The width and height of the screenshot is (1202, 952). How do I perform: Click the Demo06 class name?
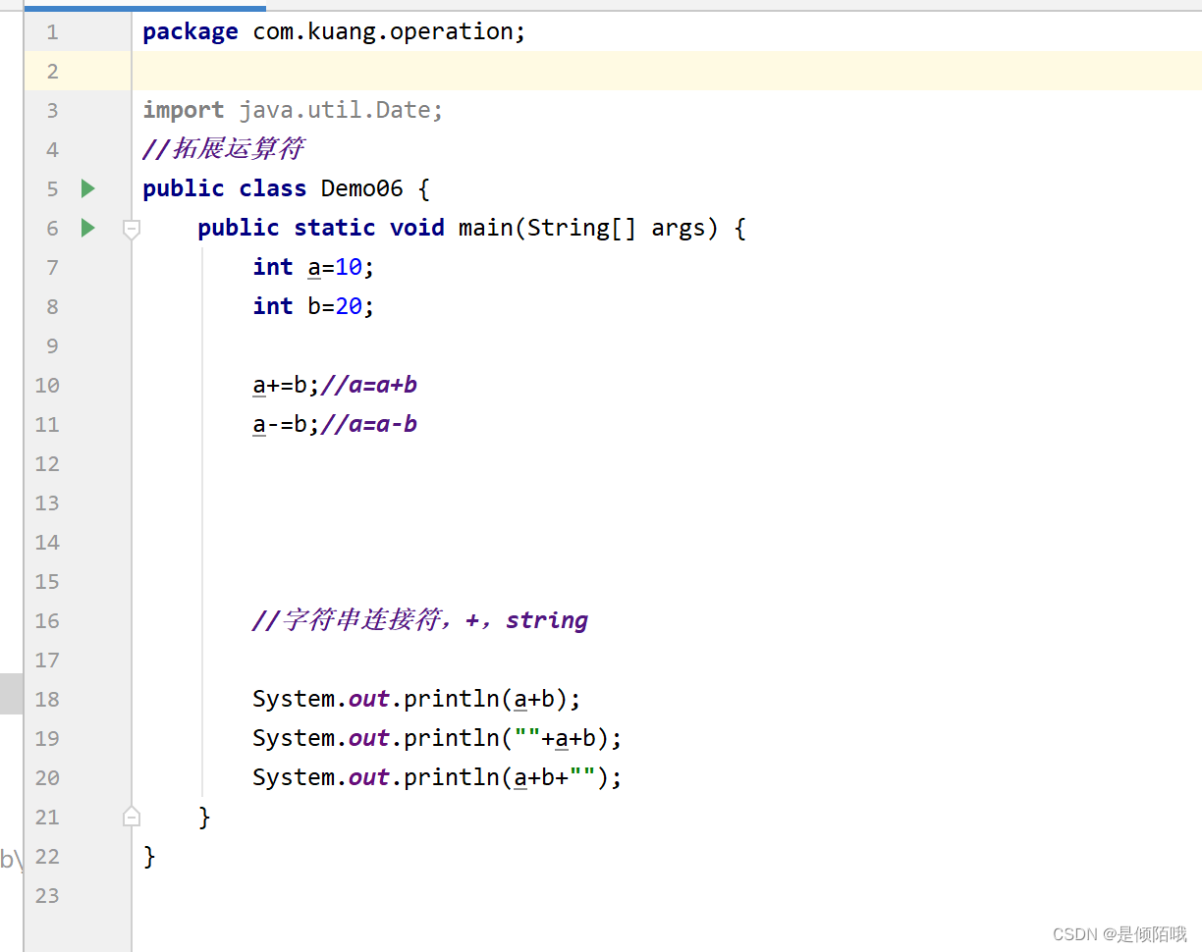(x=362, y=188)
